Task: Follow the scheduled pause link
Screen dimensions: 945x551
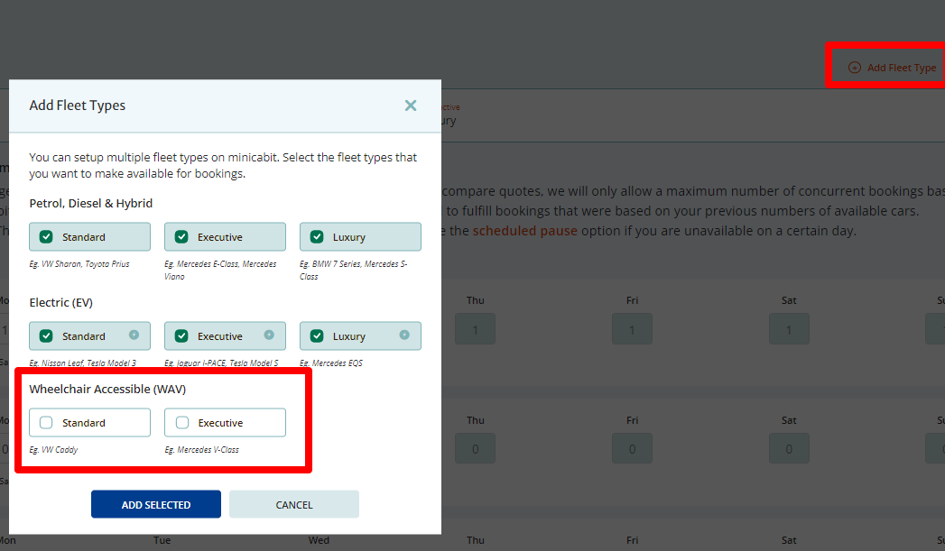Action: (525, 231)
